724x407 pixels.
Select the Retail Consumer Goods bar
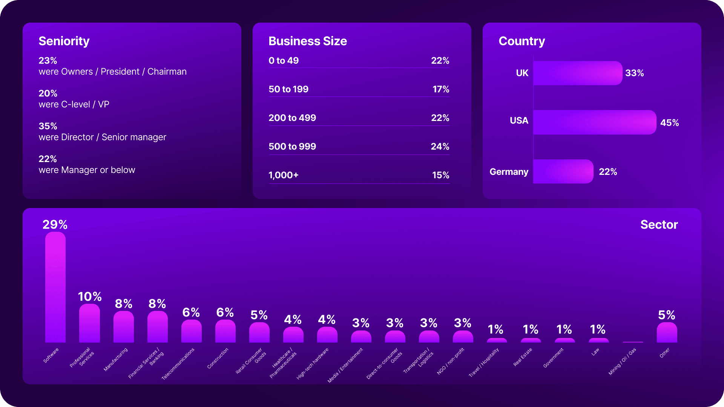[259, 332]
